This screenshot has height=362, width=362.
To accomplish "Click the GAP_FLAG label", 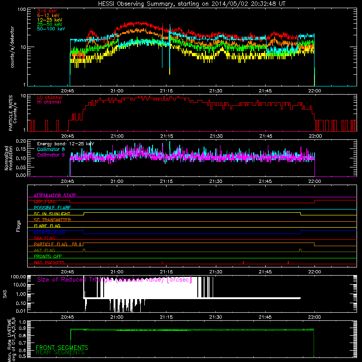I will 44,201.
